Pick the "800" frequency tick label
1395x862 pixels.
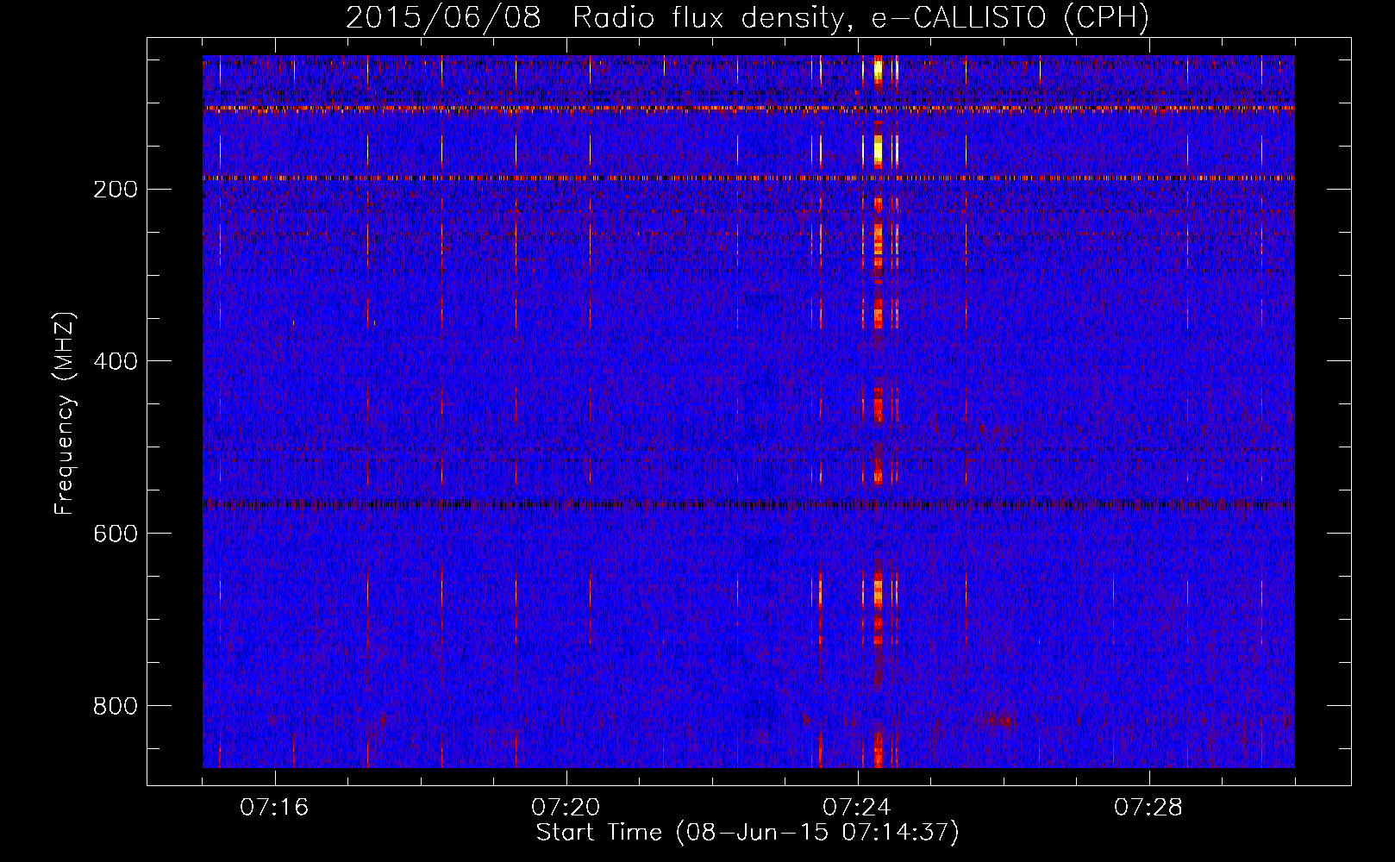[116, 706]
